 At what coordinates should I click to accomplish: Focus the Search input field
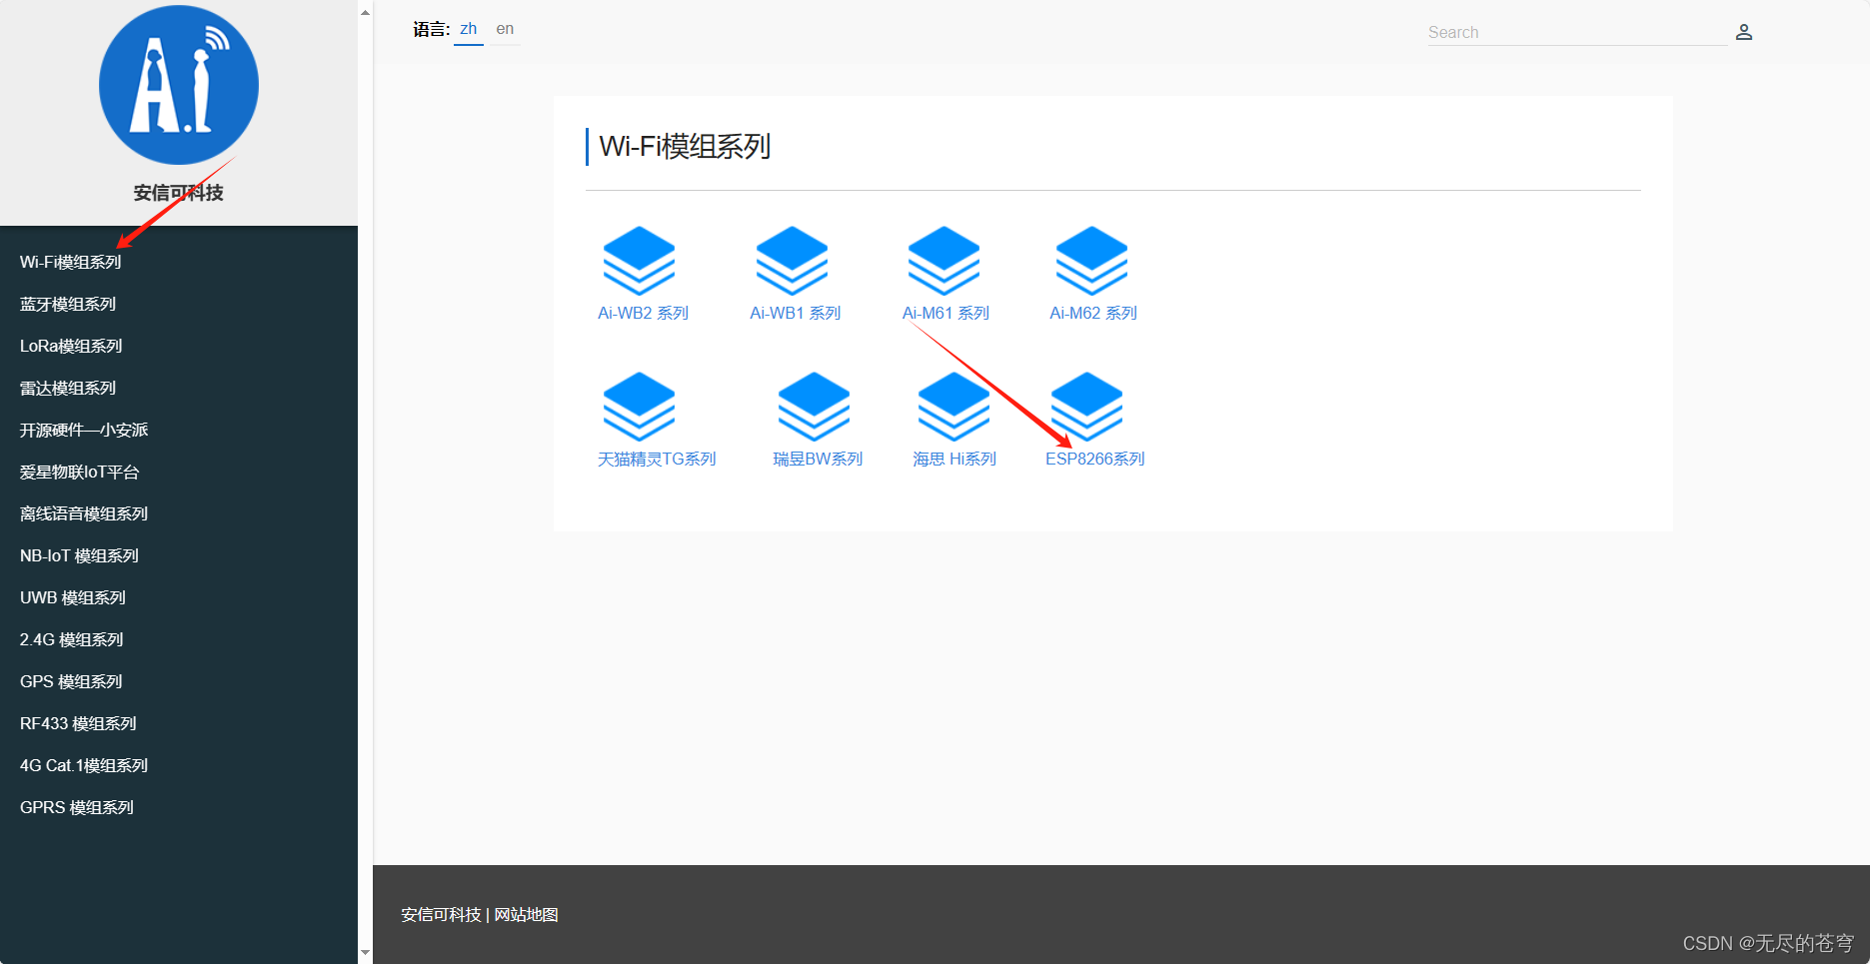point(1577,32)
